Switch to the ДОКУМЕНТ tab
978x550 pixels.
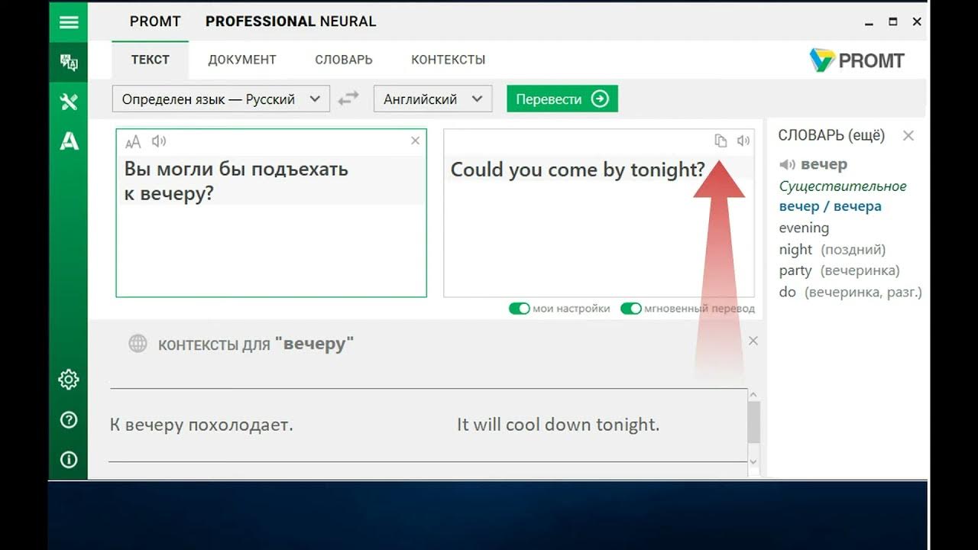tap(242, 60)
